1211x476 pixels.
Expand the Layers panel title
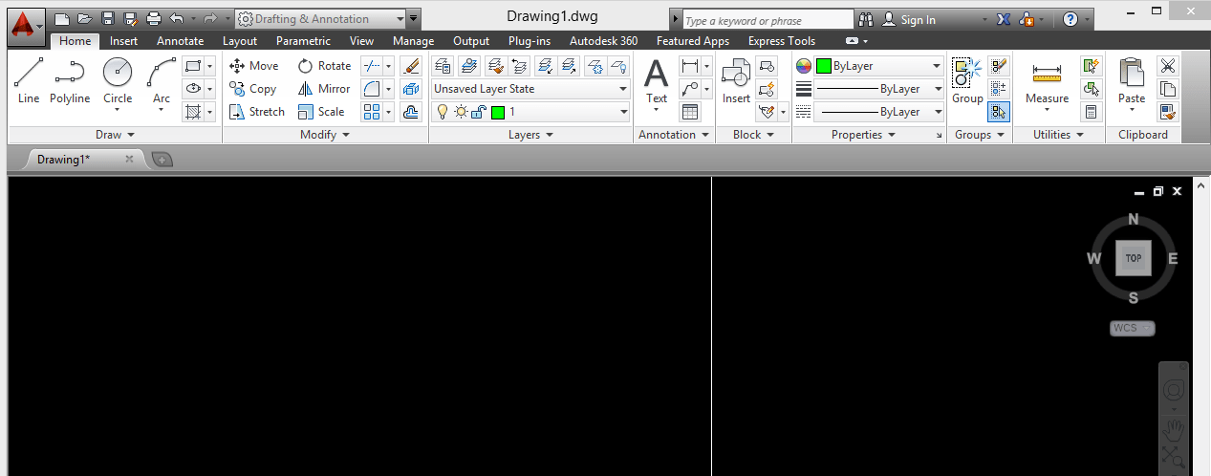(531, 135)
